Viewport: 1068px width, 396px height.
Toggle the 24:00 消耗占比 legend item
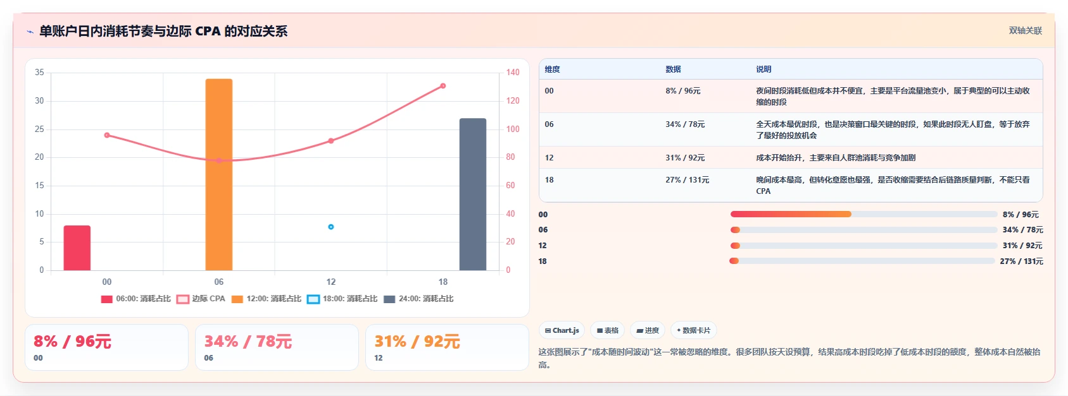[x=418, y=299]
